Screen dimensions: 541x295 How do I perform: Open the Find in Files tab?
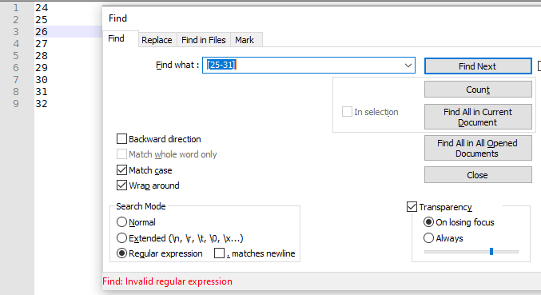click(204, 40)
